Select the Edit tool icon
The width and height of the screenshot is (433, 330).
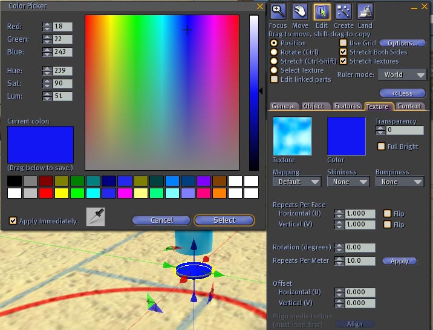pos(322,12)
